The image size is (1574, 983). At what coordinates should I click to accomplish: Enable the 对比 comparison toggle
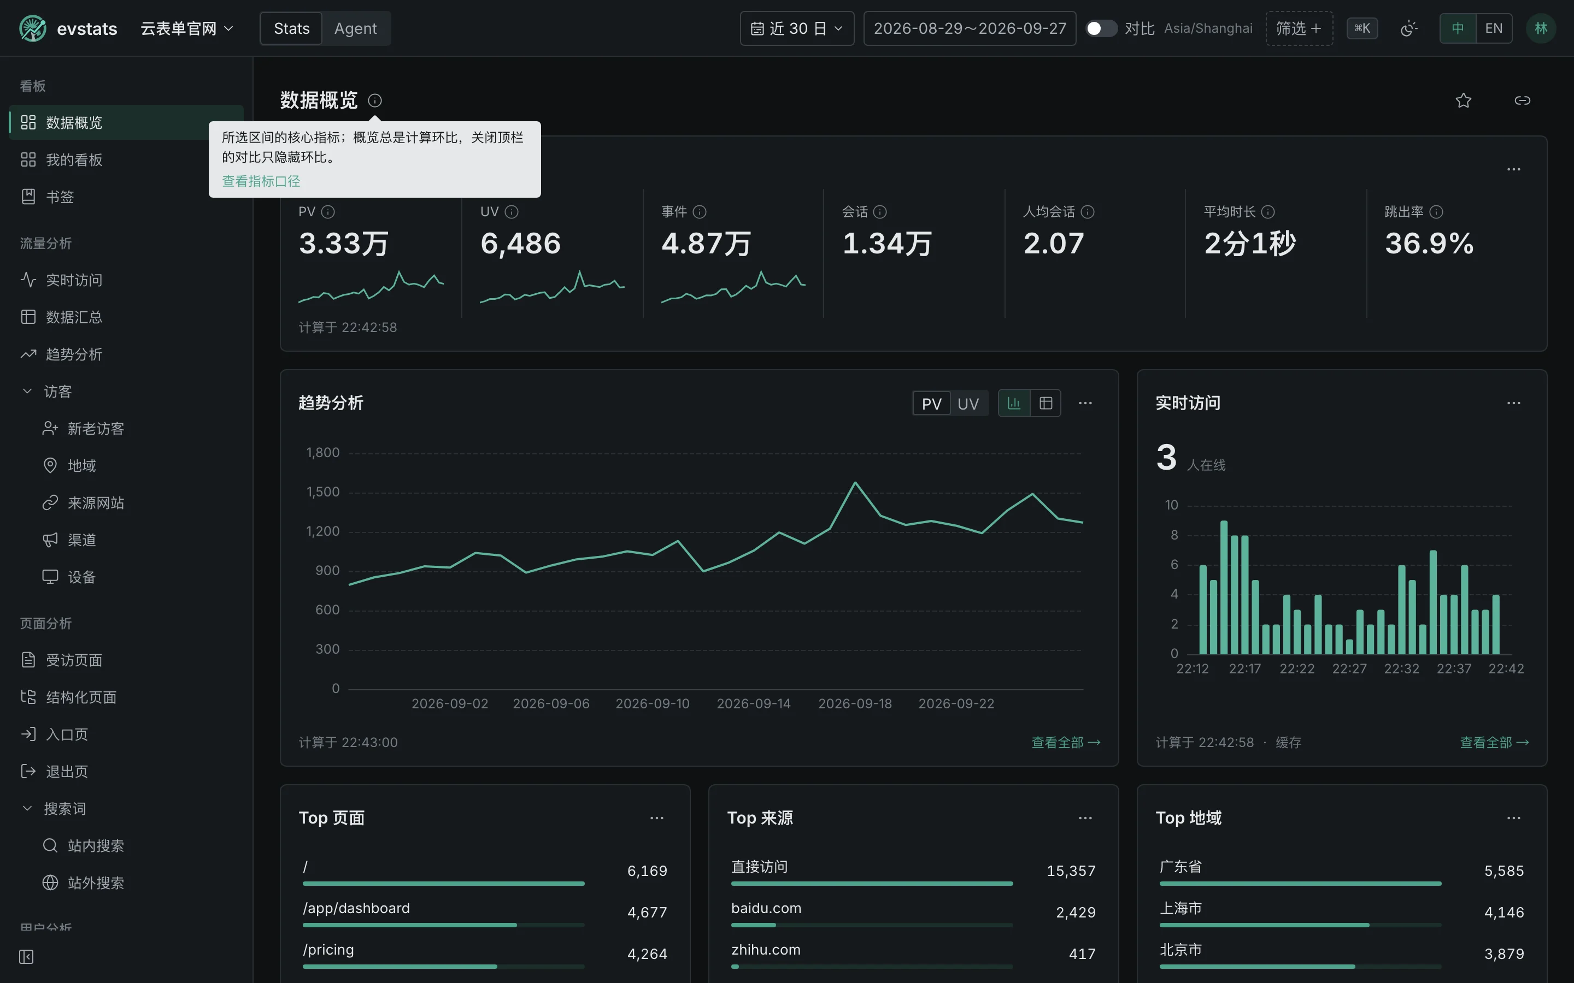point(1101,28)
